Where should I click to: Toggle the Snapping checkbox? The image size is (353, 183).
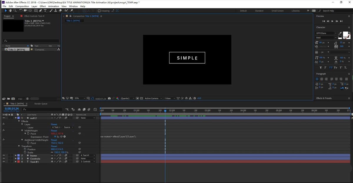click(99, 11)
